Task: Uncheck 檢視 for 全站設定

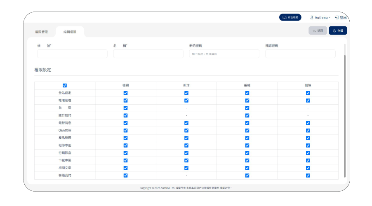Action: tap(125, 93)
